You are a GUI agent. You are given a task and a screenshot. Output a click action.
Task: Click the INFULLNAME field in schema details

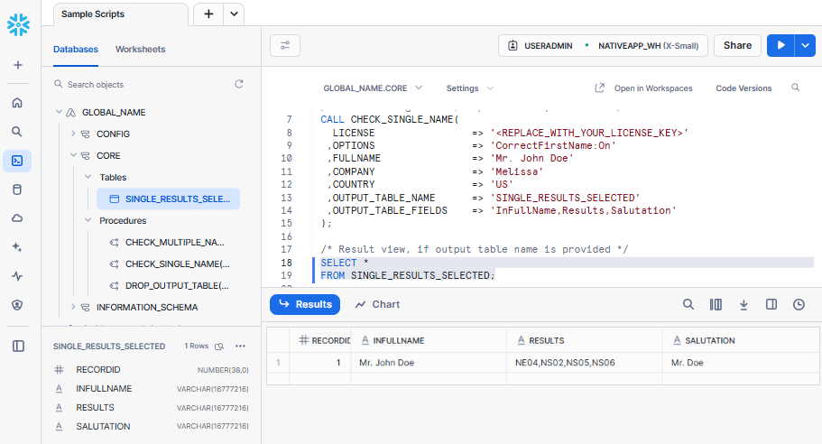[x=151, y=388]
